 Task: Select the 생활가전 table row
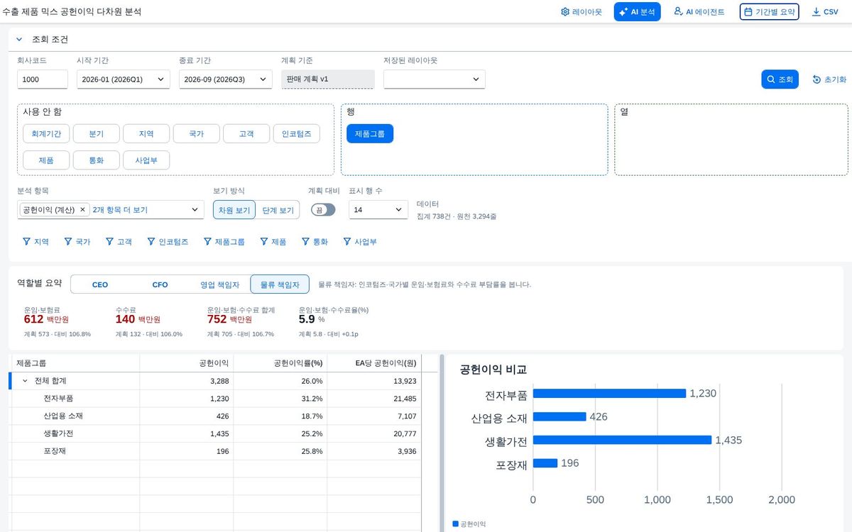216,433
